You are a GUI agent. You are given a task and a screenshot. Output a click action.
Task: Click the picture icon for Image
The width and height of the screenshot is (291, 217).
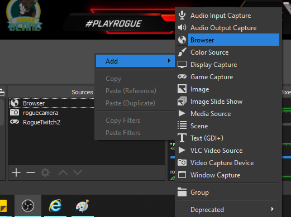(182, 89)
